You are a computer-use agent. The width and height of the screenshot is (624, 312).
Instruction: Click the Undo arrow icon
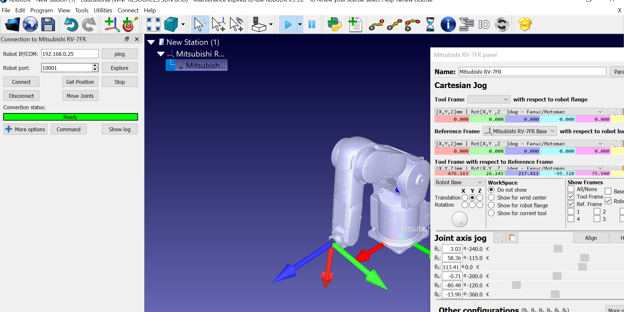[71, 25]
